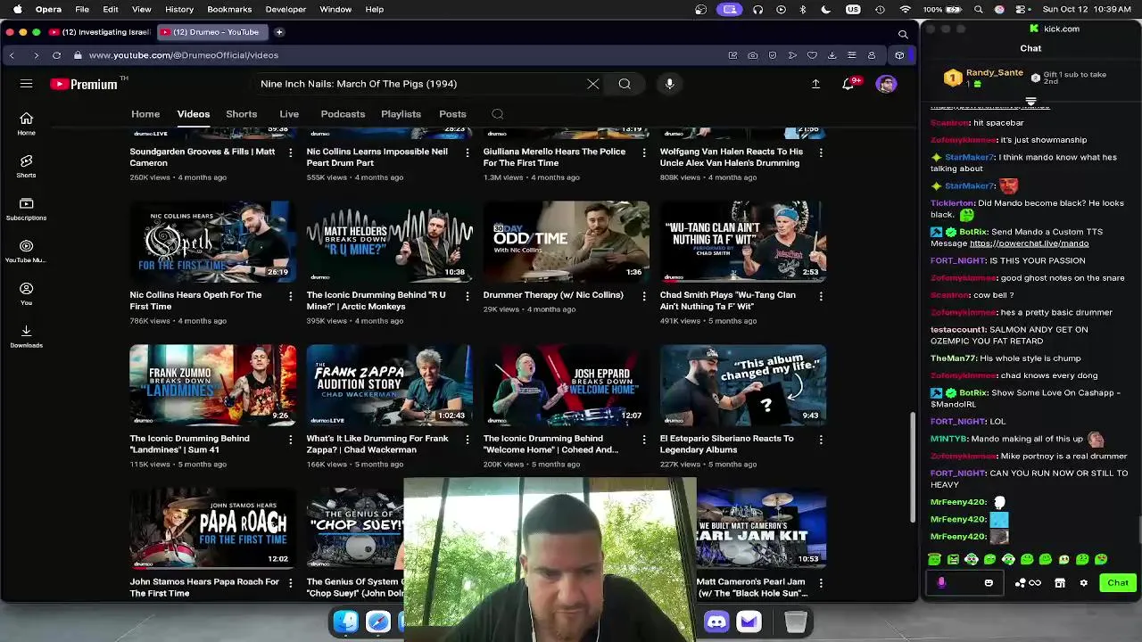
Task: Open options for R U Mine Arctic Monkeys video
Action: click(467, 296)
